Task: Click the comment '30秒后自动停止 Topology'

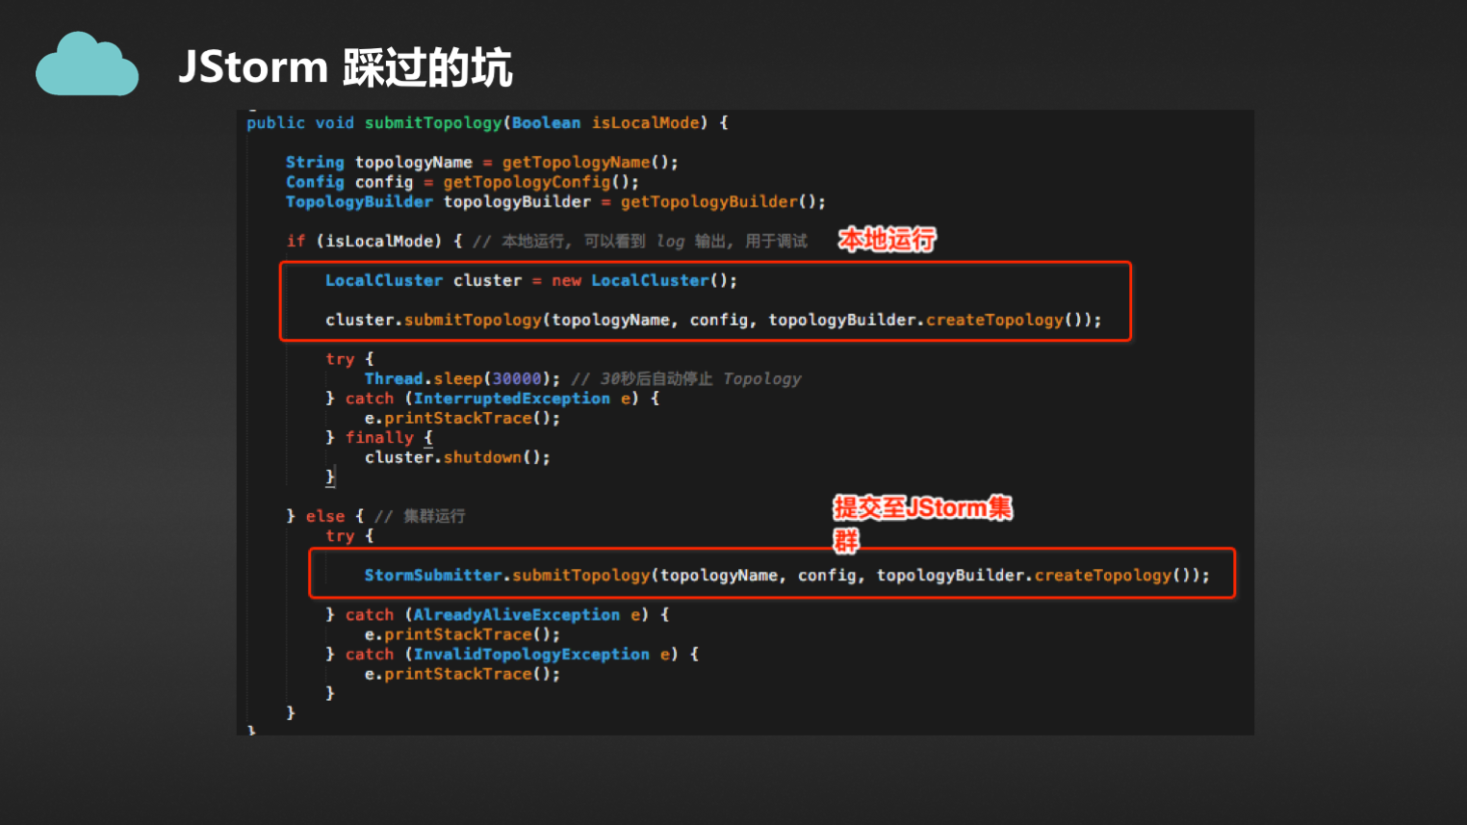Action: tap(701, 379)
